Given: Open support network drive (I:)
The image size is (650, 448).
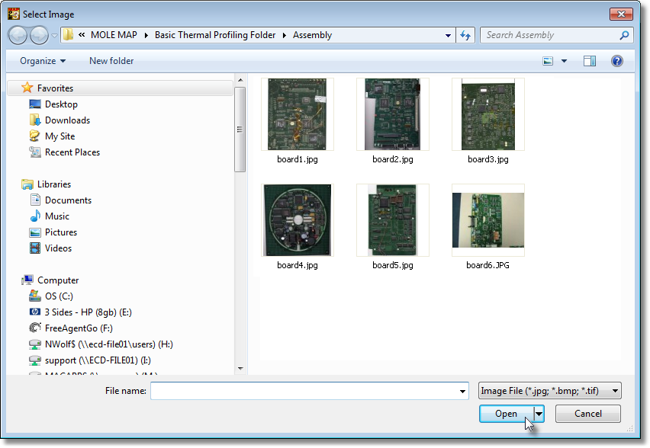Looking at the screenshot, I should [98, 360].
